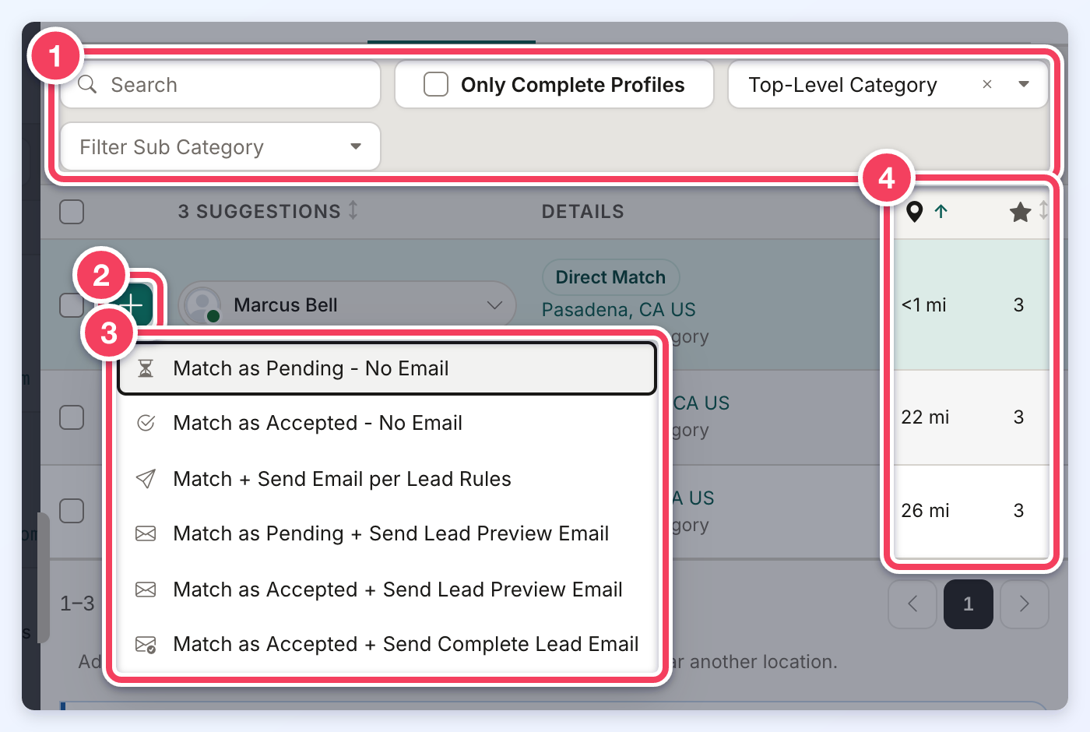Clear the Top-Level Category selection
Screen dimensions: 1090x732
click(987, 84)
